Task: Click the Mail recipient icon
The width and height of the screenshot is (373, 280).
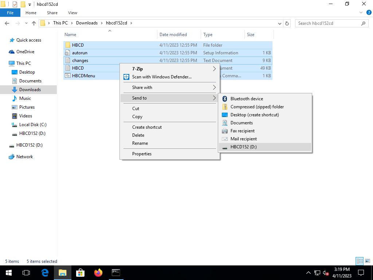Action: pos(225,139)
